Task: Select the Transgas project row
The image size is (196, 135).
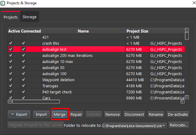Action: click(83, 86)
